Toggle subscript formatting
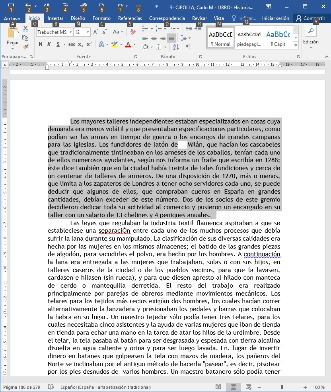Screen dimensions: 331x392 click(x=80, y=44)
